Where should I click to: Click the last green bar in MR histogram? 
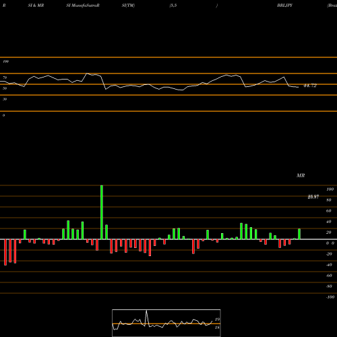pyautogui.click(x=299, y=234)
